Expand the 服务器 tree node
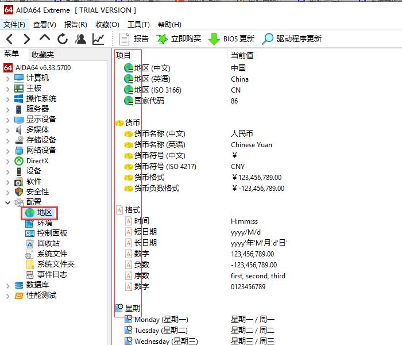402x345 pixels. point(7,110)
